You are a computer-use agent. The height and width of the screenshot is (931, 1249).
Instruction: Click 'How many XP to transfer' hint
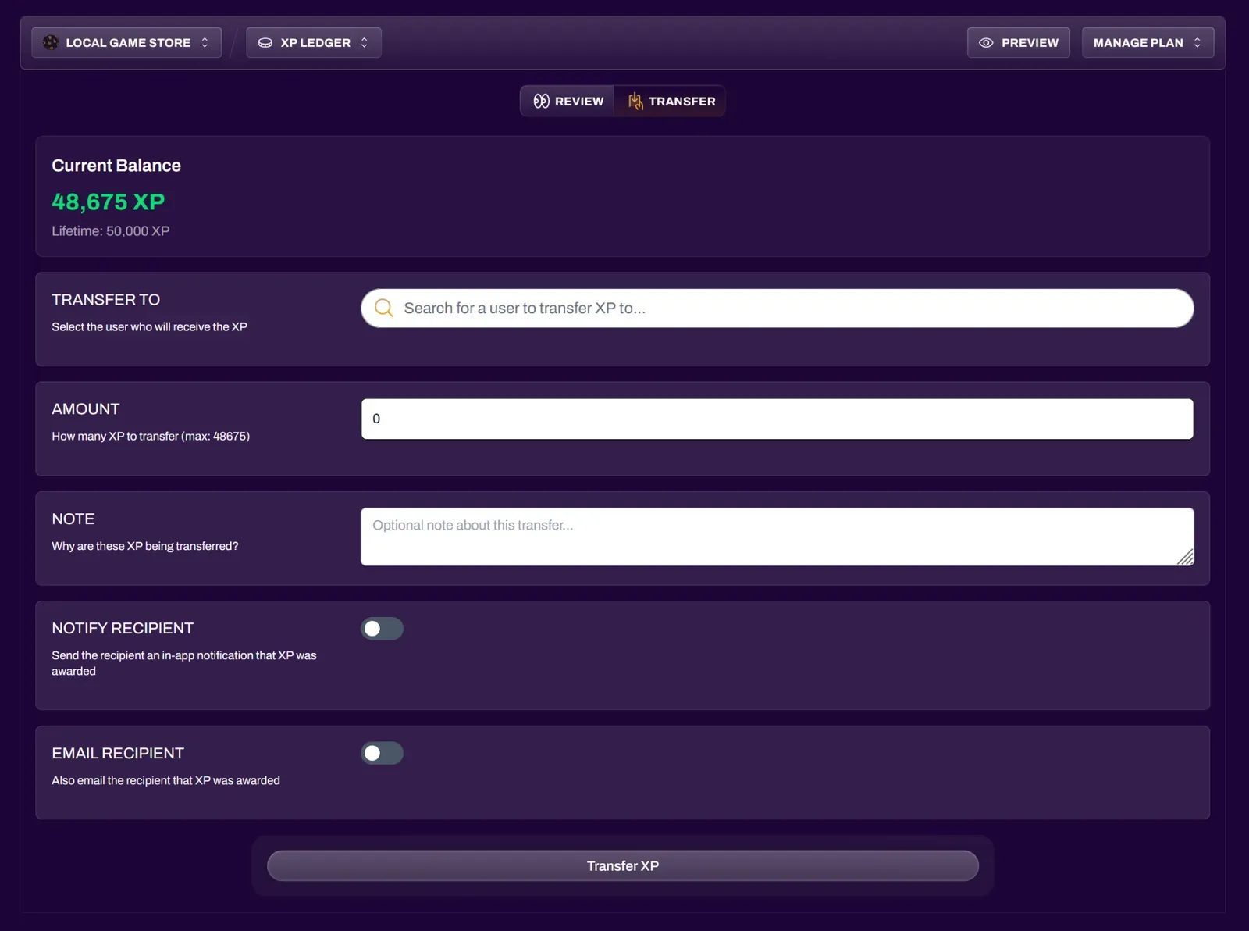point(151,437)
